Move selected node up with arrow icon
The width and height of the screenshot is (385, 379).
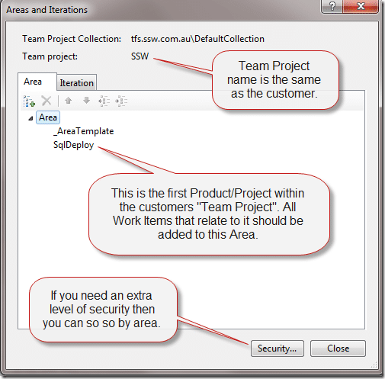click(x=68, y=101)
